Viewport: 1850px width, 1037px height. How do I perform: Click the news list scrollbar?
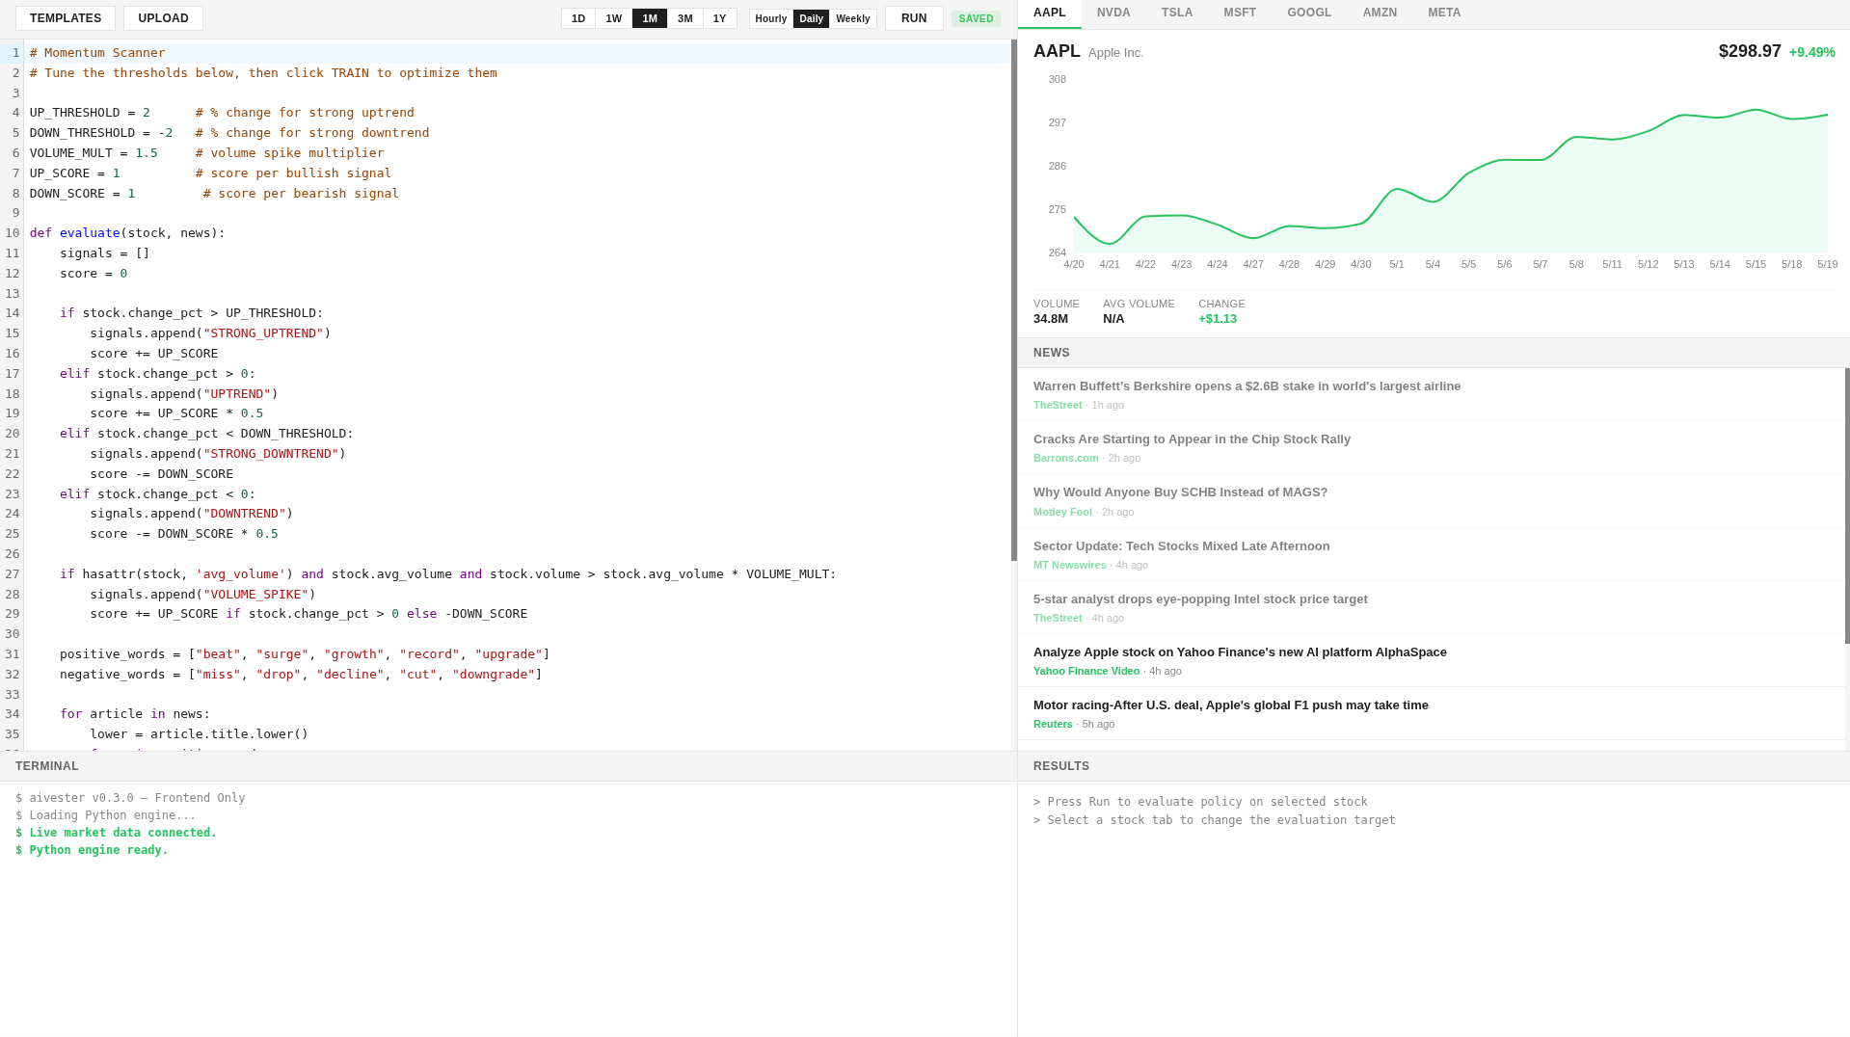click(1847, 506)
